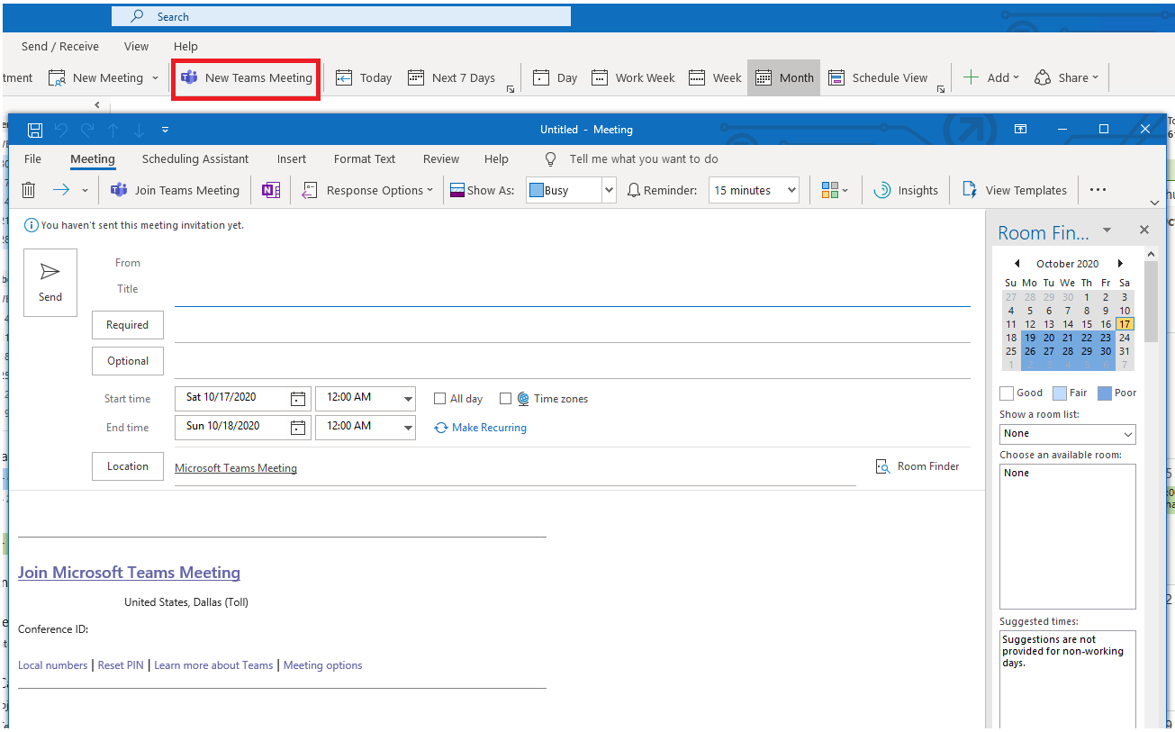Image resolution: width=1175 pixels, height=732 pixels.
Task: Enable the All day checkbox
Action: 440,399
